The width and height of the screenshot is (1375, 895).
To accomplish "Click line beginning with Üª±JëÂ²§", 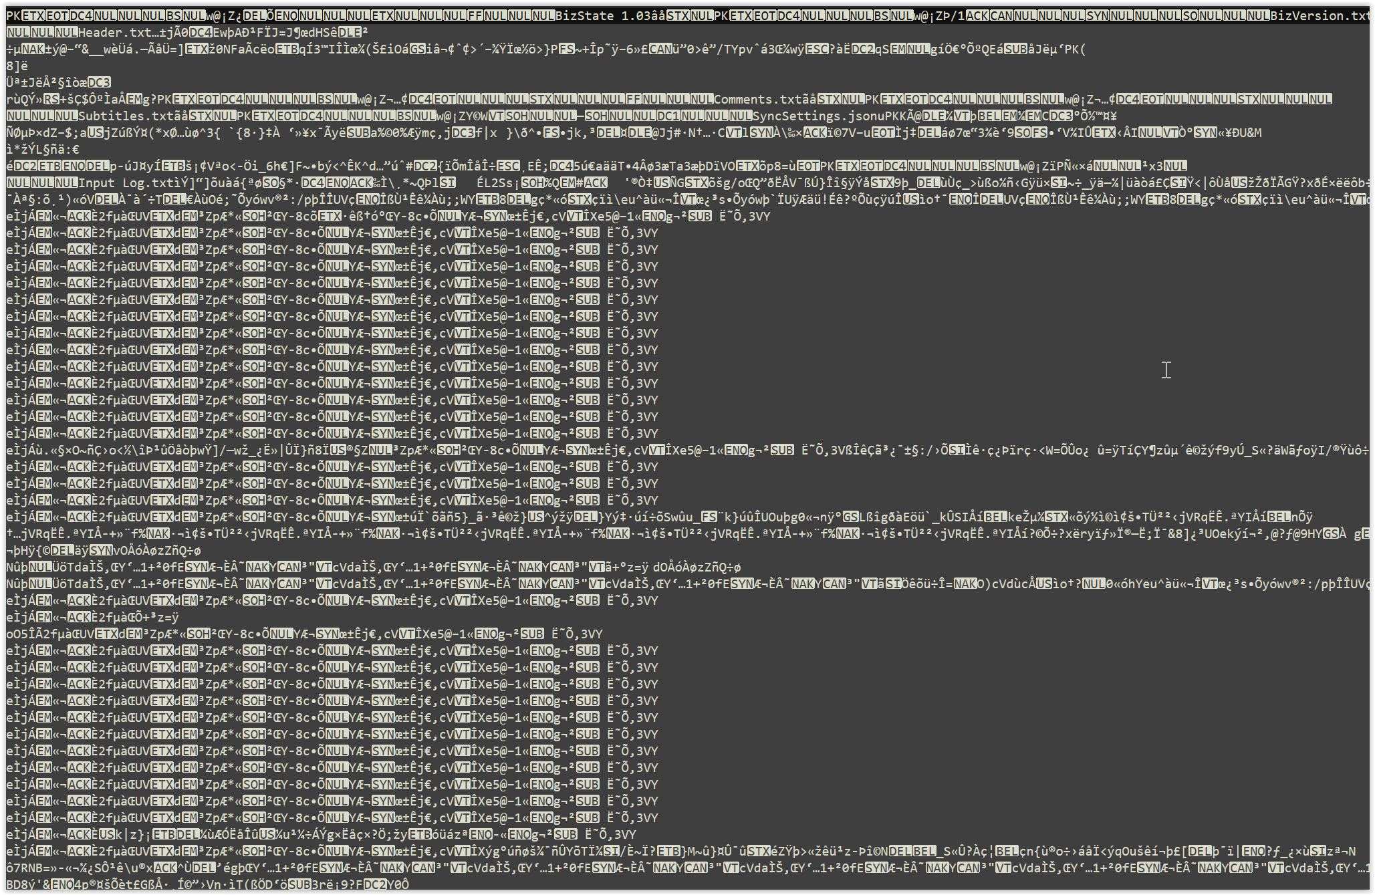I will click(x=59, y=82).
